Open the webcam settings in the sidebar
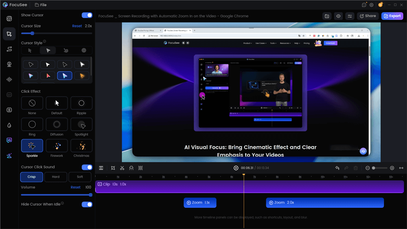Viewport: 407px width, 229px height. point(9,64)
